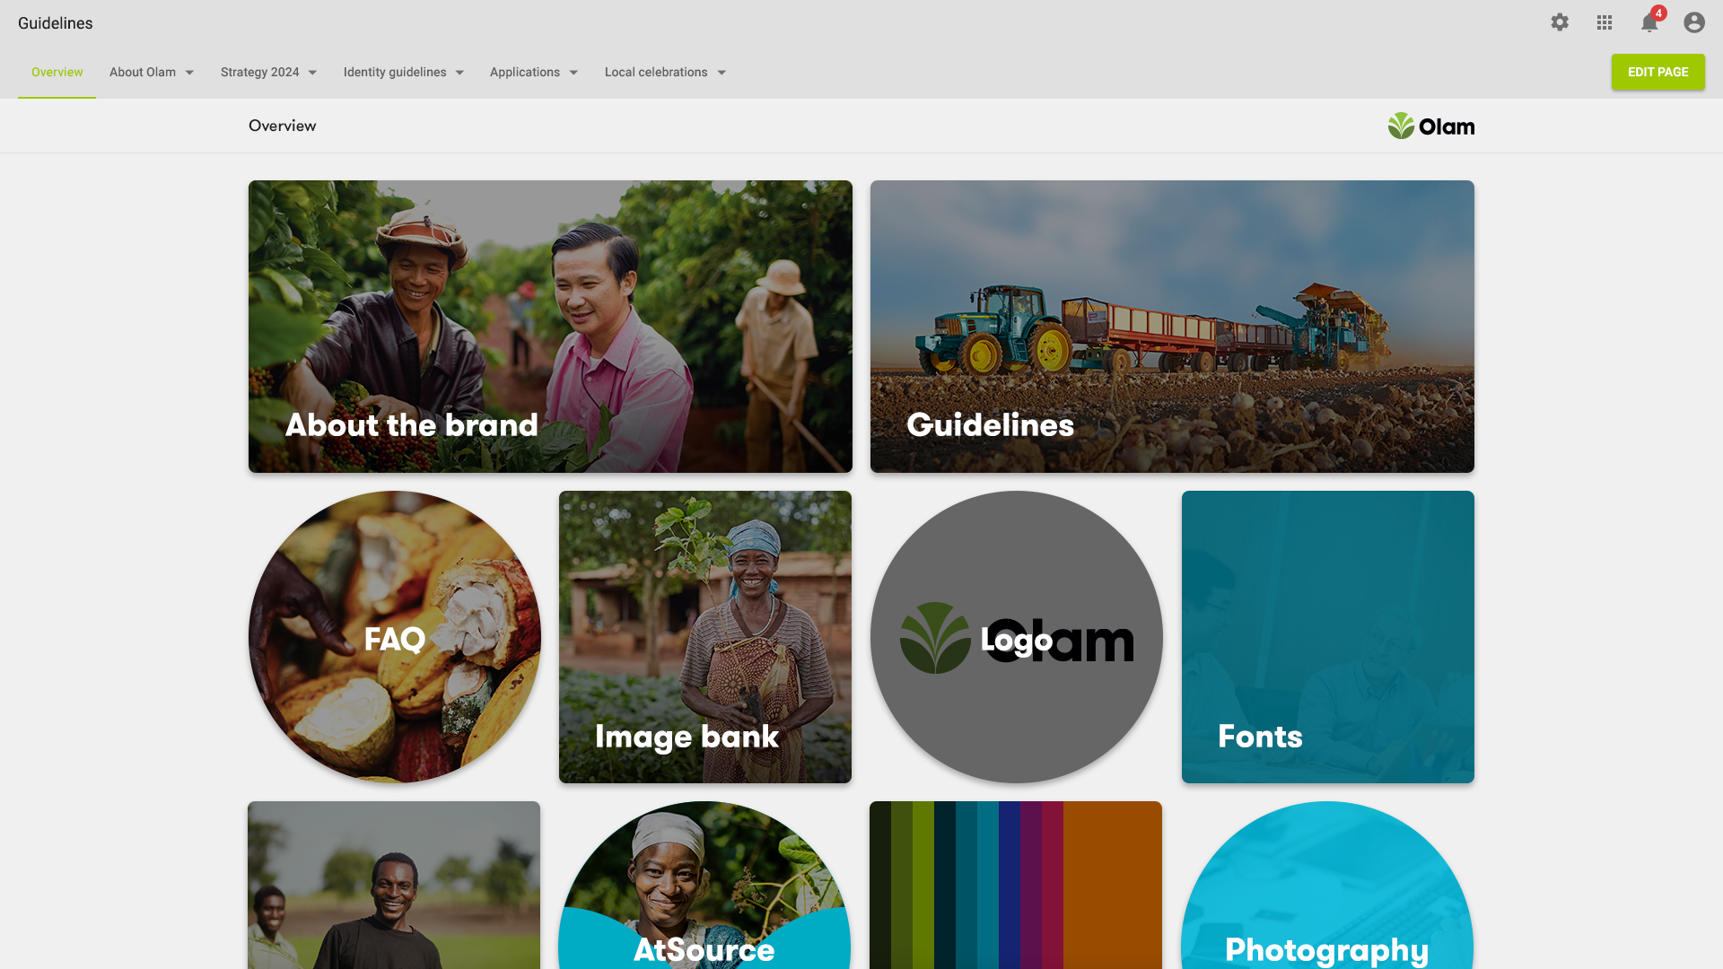Open the apps grid icon
The image size is (1723, 969).
[1605, 22]
